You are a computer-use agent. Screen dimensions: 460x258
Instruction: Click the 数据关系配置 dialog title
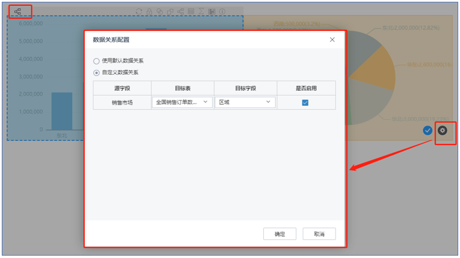(x=111, y=40)
